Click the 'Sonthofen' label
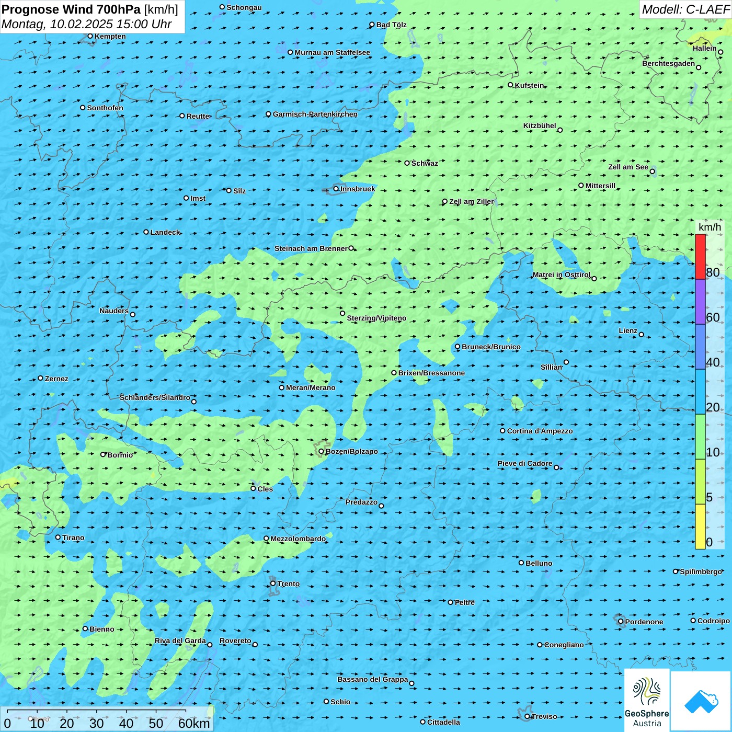Image resolution: width=732 pixels, height=732 pixels. tap(105, 108)
